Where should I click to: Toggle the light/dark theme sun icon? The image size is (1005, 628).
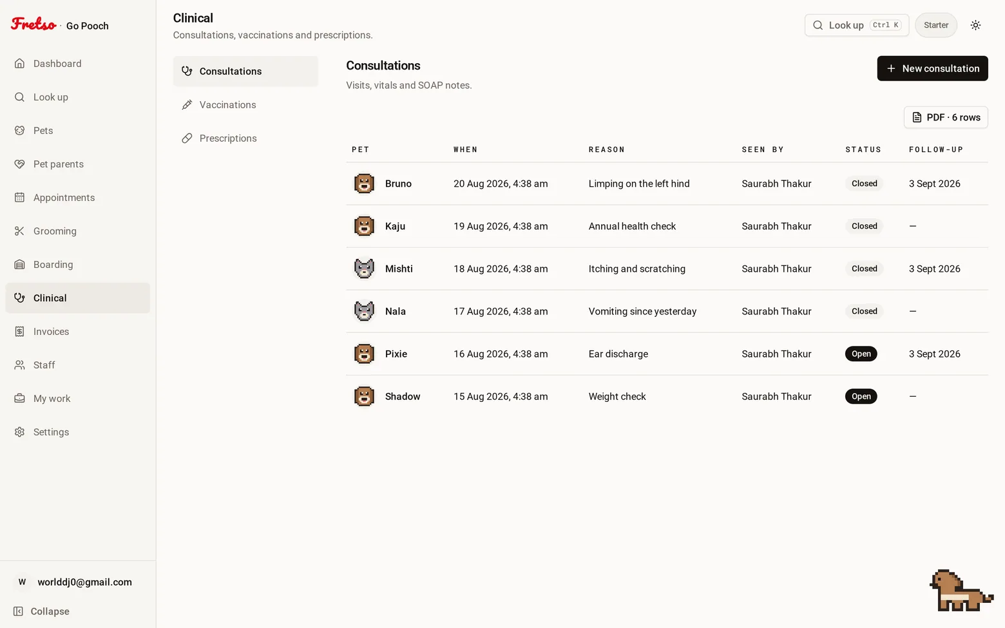(x=976, y=25)
